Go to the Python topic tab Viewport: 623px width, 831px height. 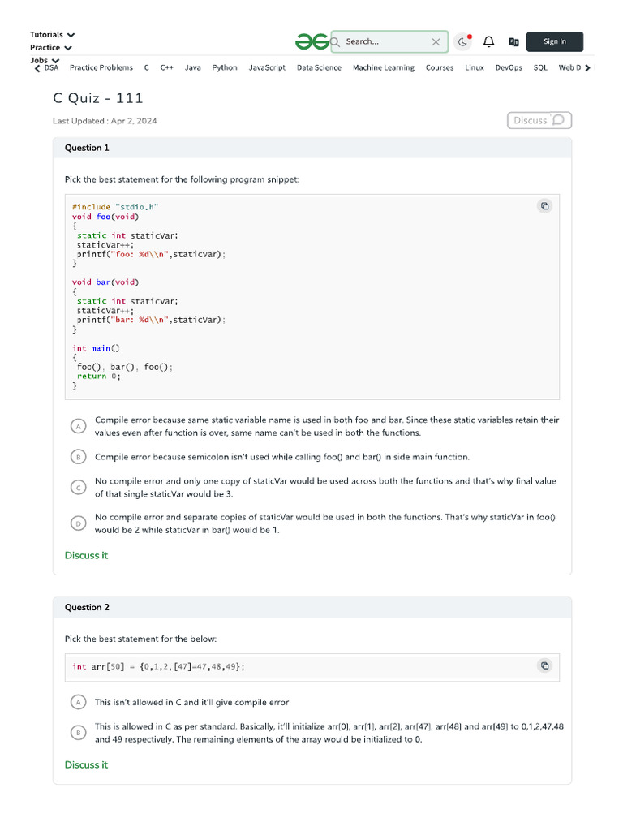[225, 68]
